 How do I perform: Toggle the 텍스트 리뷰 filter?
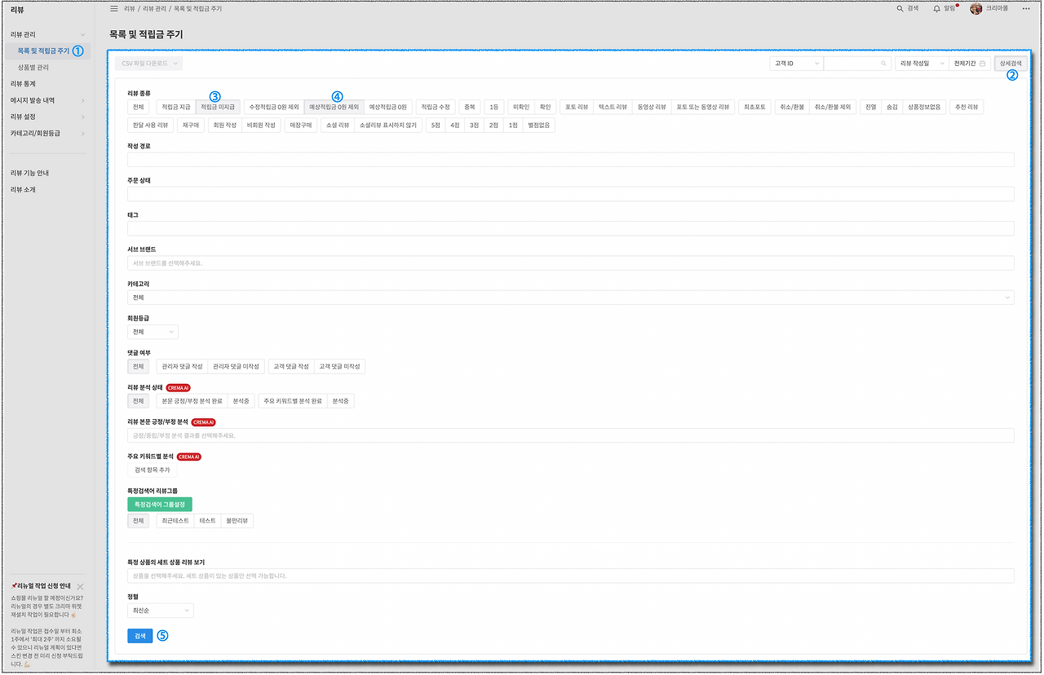(613, 107)
